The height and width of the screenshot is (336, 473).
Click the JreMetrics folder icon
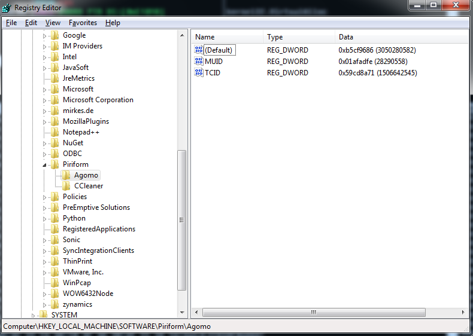tap(55, 78)
